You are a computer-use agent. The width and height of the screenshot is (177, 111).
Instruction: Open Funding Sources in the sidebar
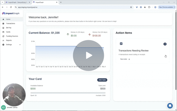coord(12,36)
